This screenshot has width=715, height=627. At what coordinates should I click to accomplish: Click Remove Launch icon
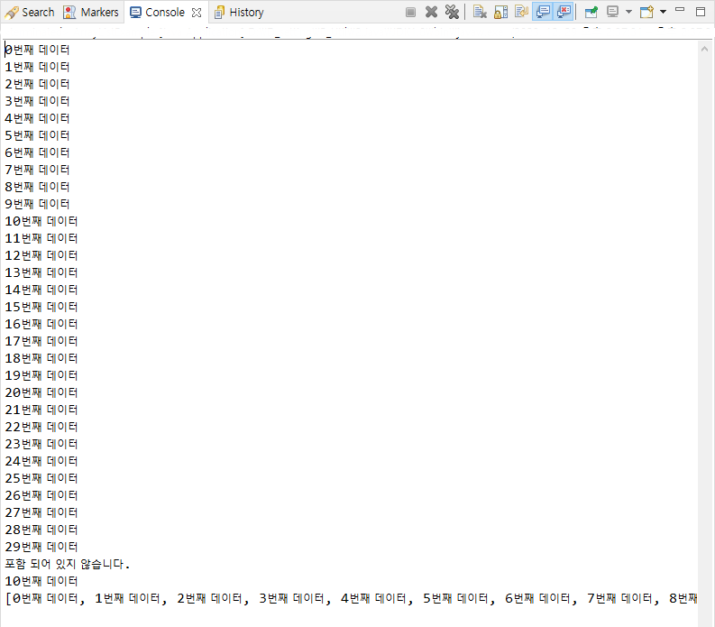point(431,12)
